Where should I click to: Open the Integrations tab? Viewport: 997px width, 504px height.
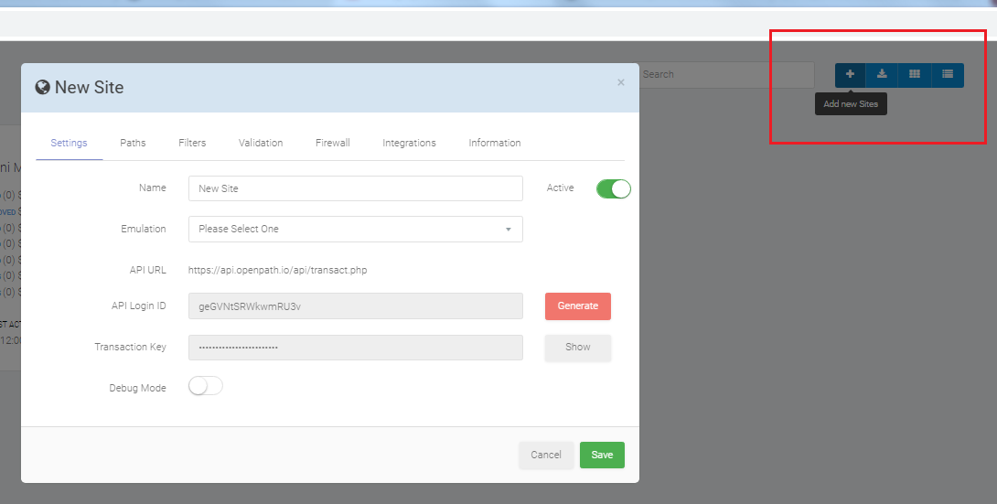410,143
